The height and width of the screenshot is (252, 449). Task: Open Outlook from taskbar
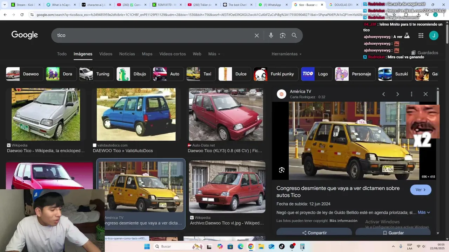pos(271,246)
